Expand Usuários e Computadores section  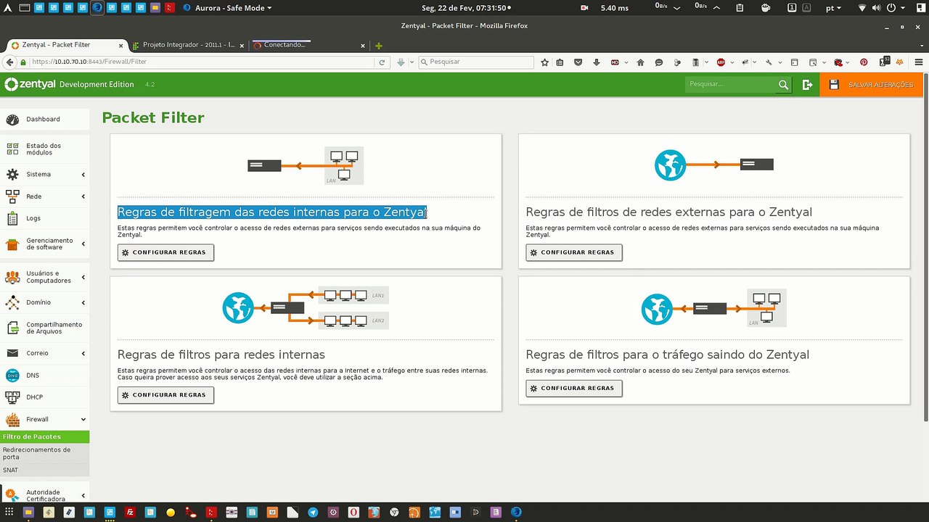pyautogui.click(x=83, y=277)
